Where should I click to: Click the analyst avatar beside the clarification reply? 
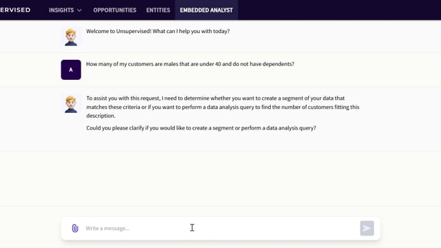pos(71,104)
